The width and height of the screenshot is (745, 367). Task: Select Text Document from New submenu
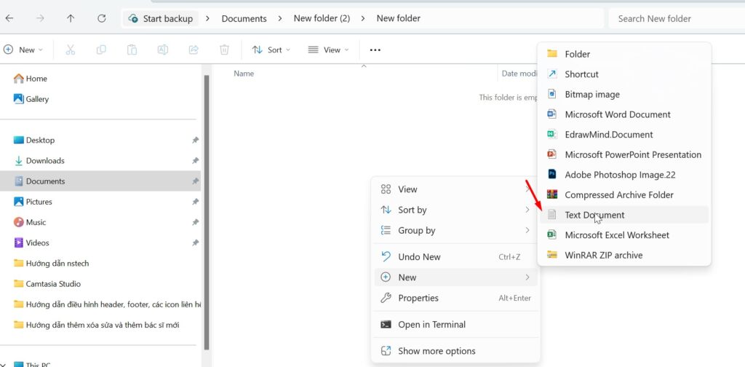[594, 215]
